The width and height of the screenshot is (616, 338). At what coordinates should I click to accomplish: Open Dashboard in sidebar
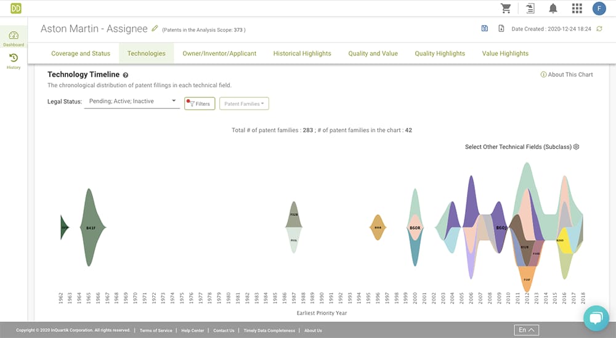(14, 38)
